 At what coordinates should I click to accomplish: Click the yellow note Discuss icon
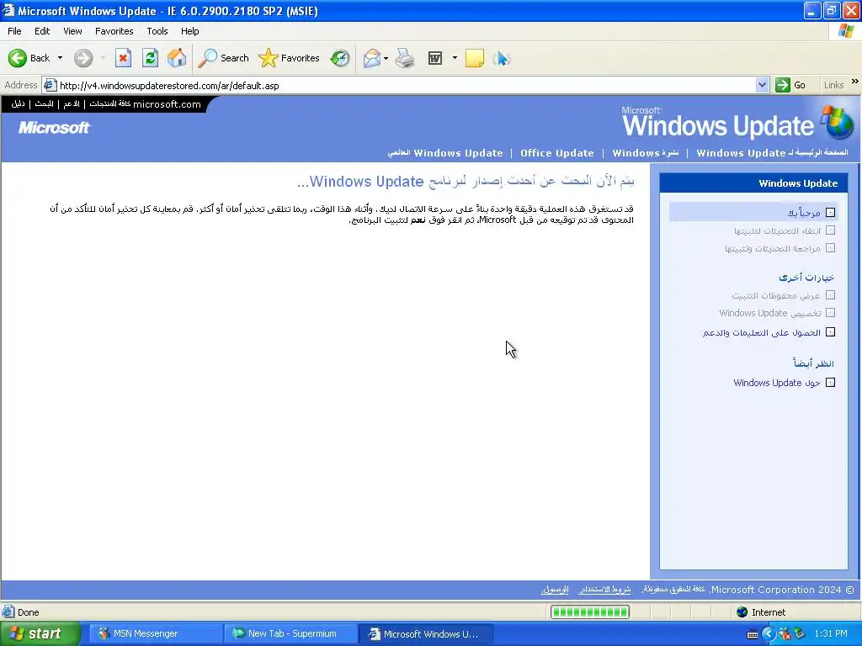(475, 58)
